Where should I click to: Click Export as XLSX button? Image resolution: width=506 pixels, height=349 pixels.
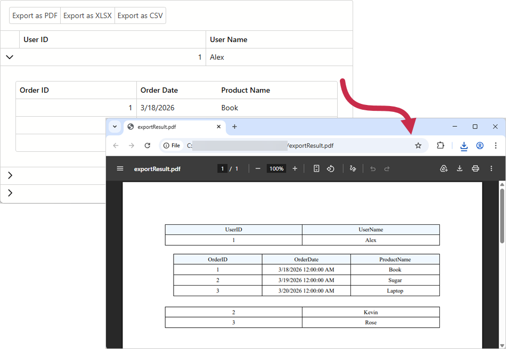[x=87, y=15]
